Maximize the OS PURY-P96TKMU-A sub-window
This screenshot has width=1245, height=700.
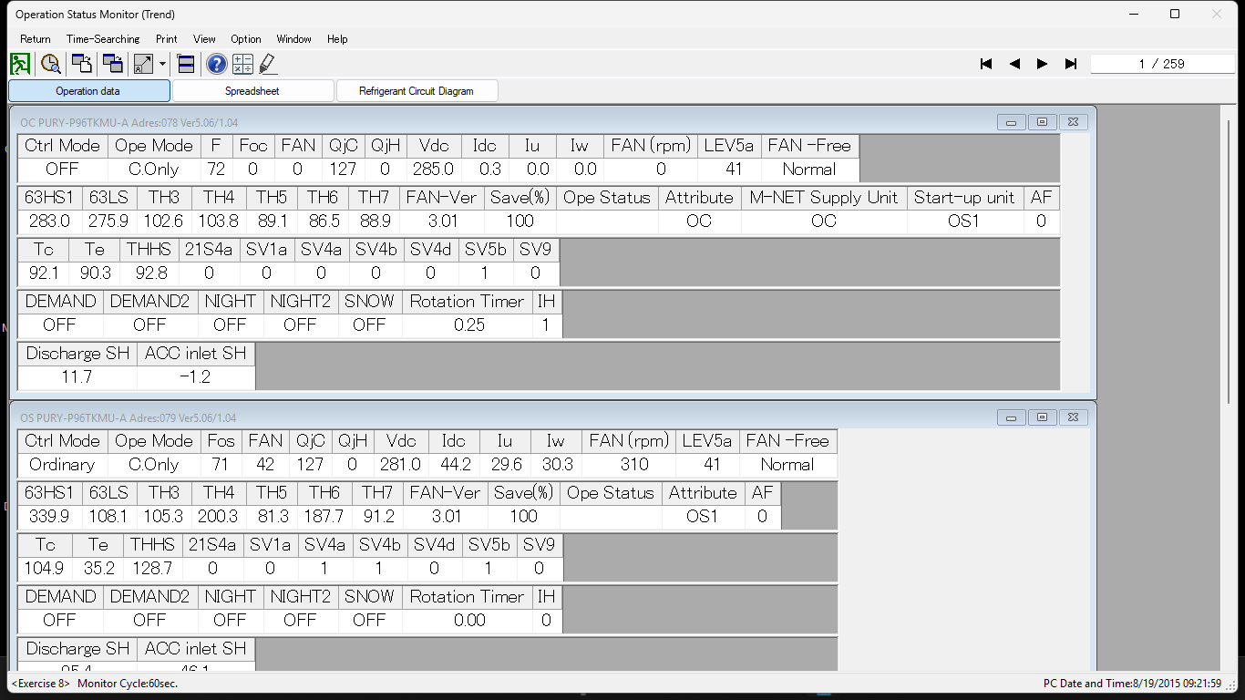click(1042, 417)
